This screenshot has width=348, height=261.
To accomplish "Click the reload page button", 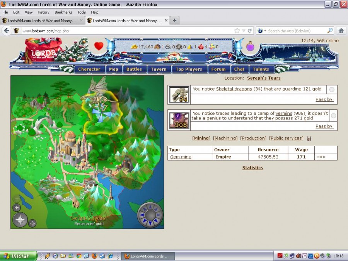I will pos(250,31).
